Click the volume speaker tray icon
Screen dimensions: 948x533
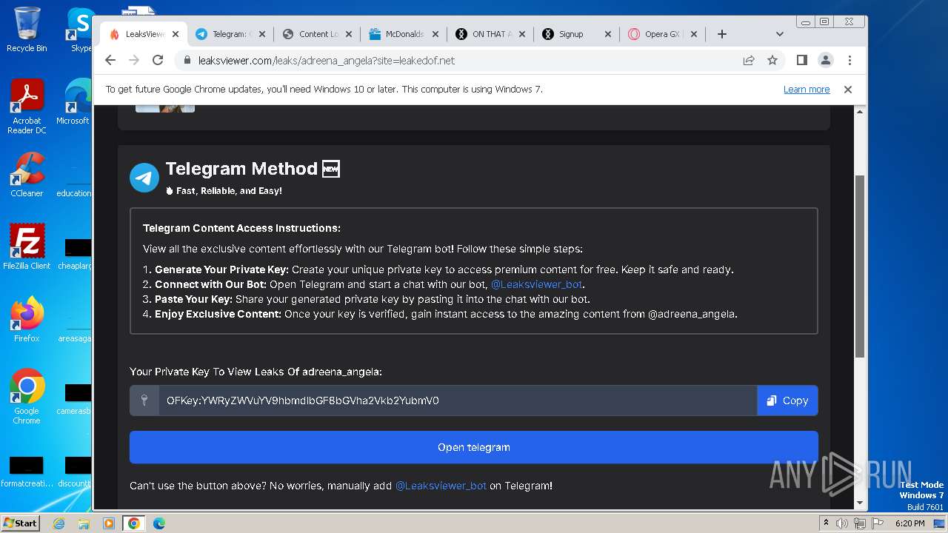[842, 523]
